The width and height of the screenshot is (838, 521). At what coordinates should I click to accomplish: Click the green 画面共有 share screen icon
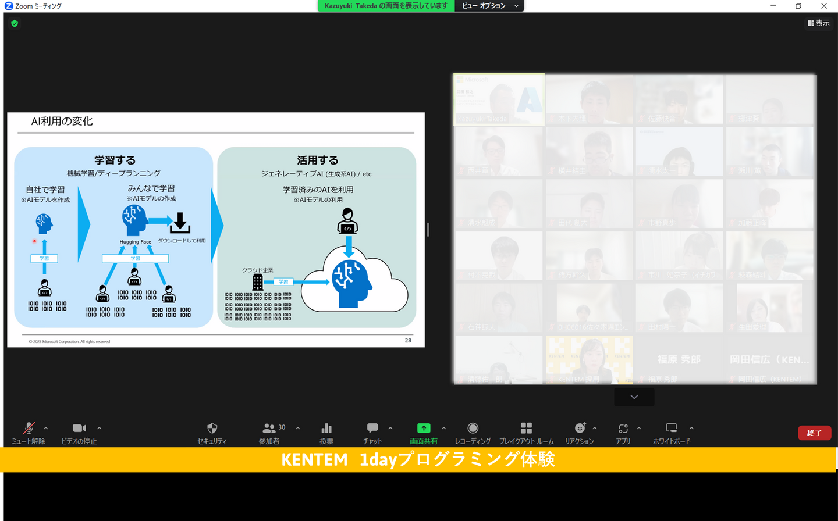424,429
